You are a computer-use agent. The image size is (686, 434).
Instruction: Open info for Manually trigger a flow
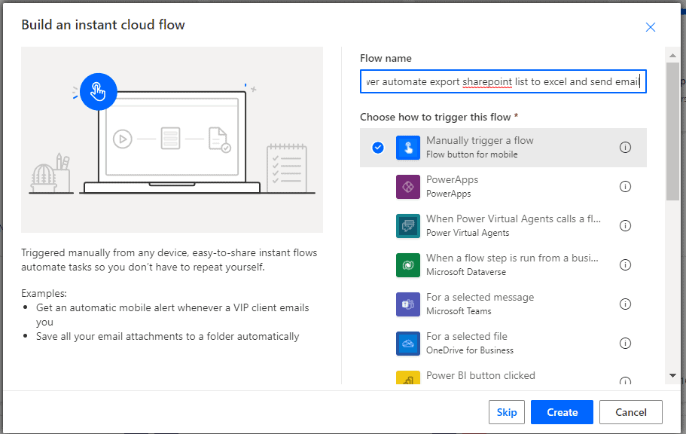625,148
